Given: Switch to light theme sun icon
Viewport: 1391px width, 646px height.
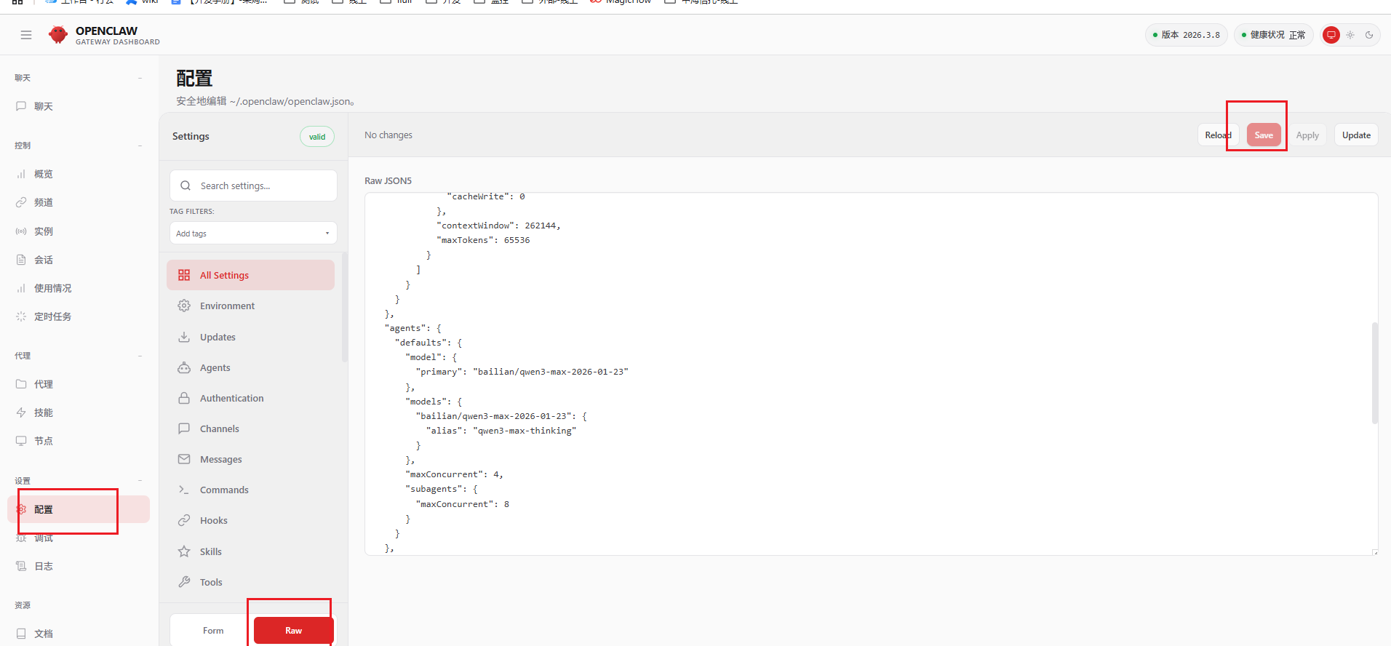Looking at the screenshot, I should coord(1350,35).
